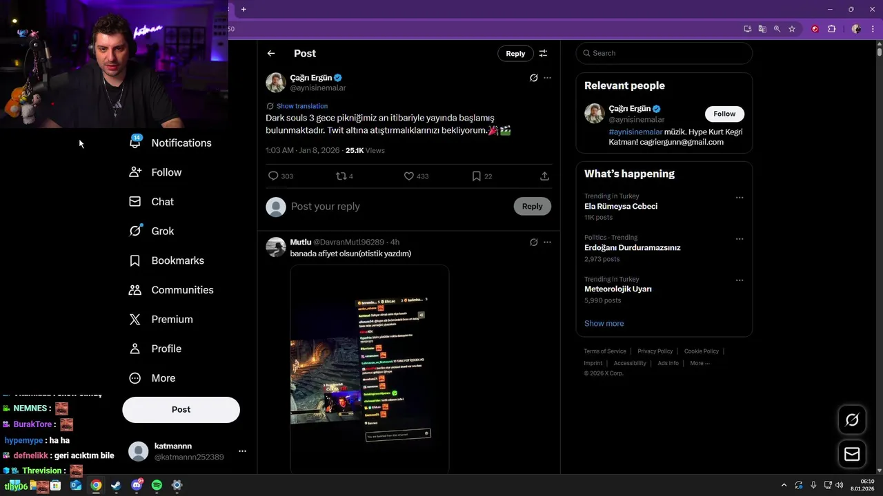This screenshot has height=496, width=883.
Task: Open more options for Ela Rümeysa Cebeci trend
Action: (x=740, y=198)
